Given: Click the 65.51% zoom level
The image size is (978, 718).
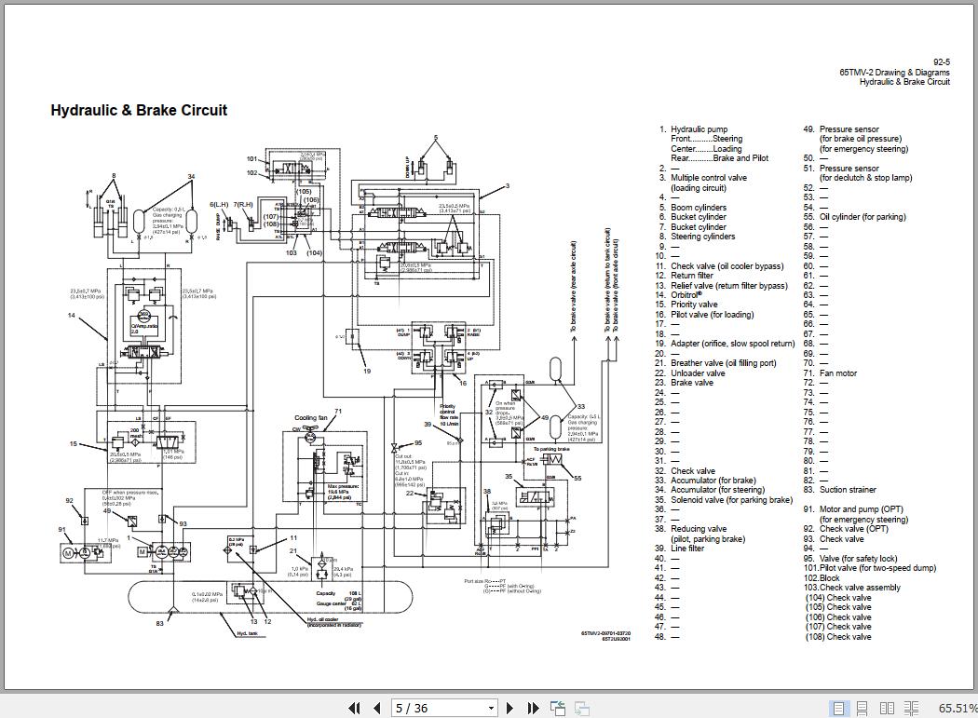Looking at the screenshot, I should pos(958,708).
